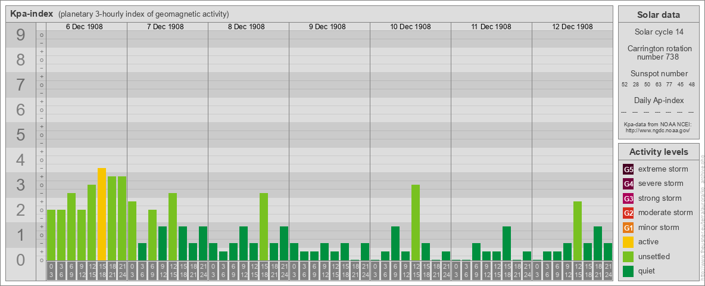Click the 'Solar cycle 14' text
Screen dimensions: 705x286
[658, 32]
